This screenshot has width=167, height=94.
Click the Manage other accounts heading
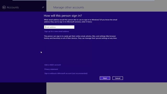pos(69,7)
